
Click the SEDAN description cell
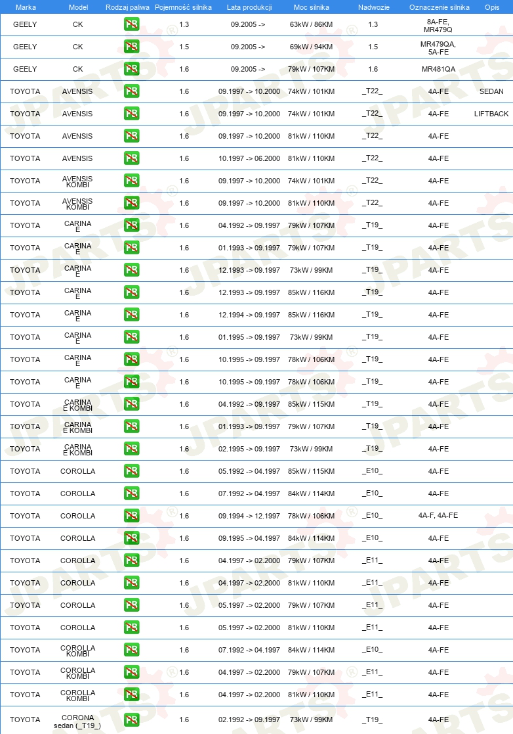[x=491, y=91]
